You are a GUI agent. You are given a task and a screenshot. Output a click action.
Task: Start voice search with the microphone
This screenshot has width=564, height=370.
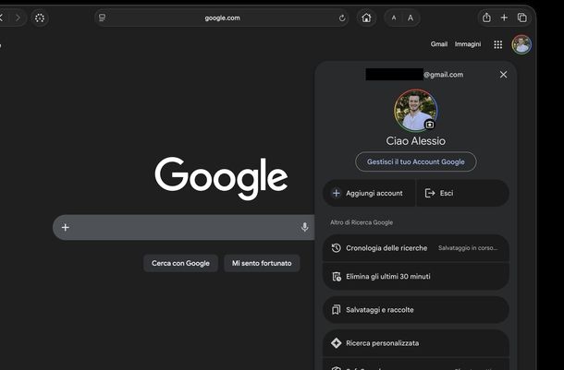point(305,227)
